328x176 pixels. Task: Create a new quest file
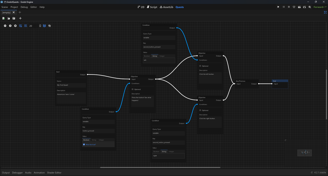pyautogui.click(x=4, y=18)
